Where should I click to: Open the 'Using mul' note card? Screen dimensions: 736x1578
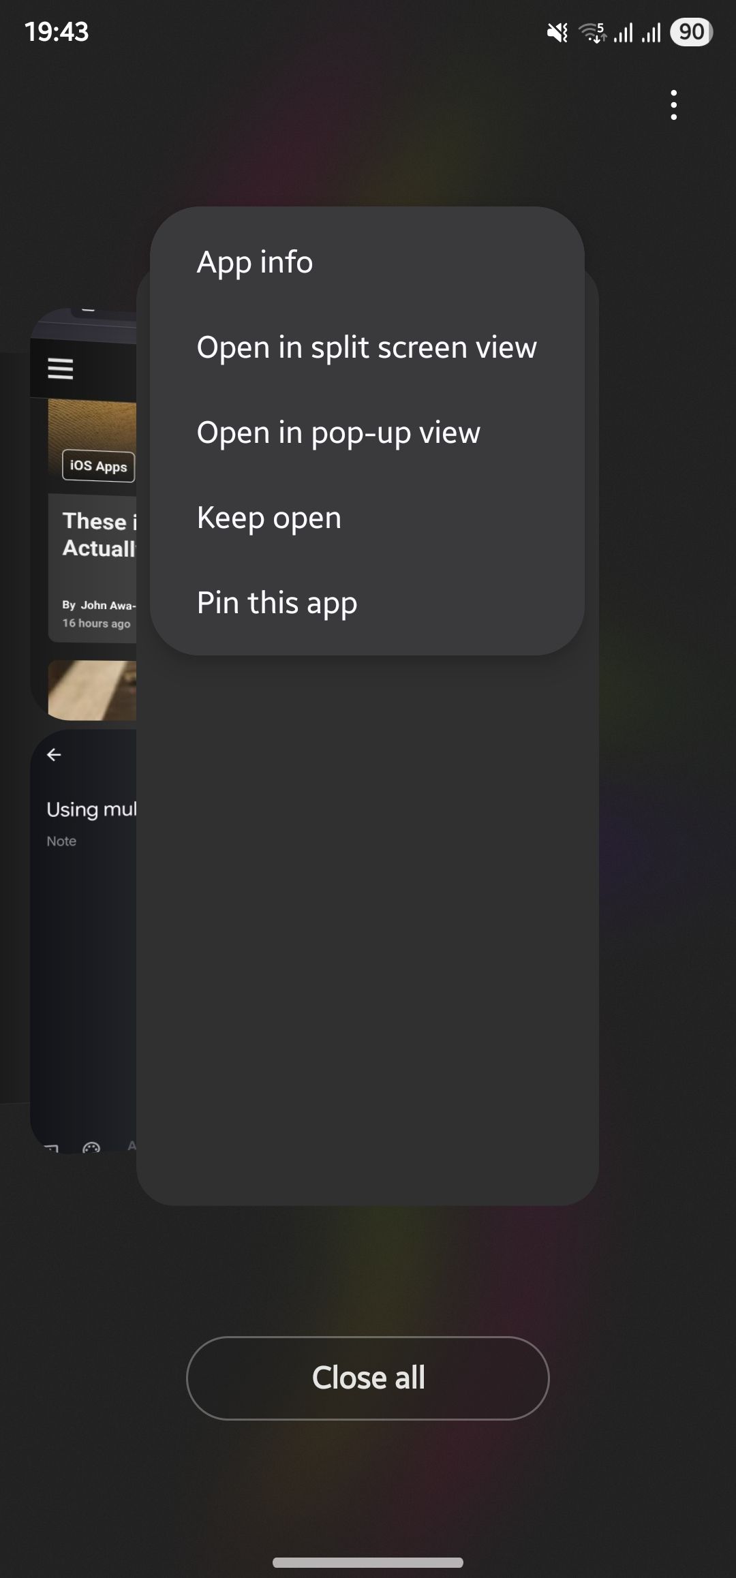pos(84,940)
